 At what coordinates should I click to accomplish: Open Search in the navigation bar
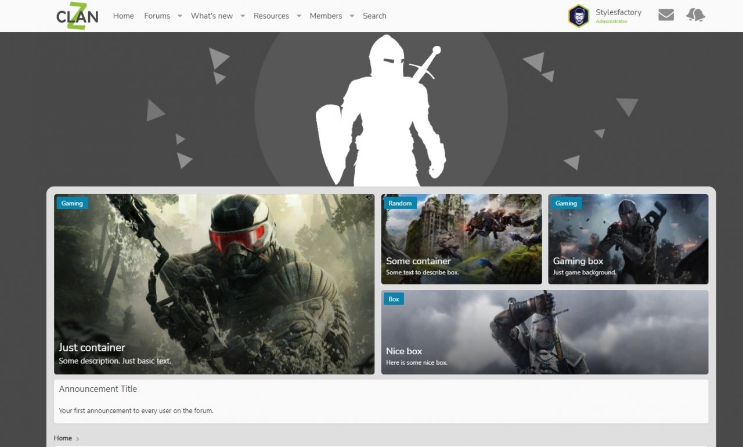click(x=374, y=16)
